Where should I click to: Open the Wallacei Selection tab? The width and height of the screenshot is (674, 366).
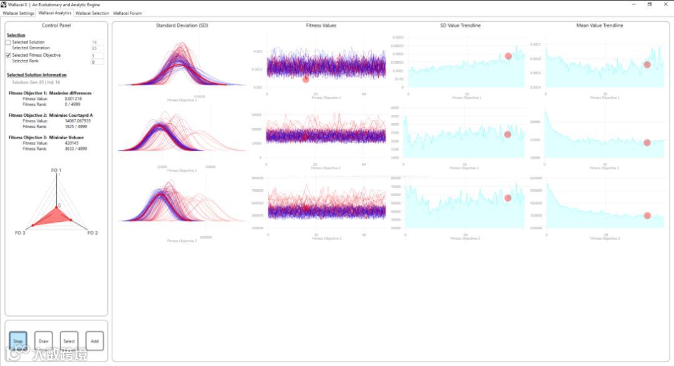coord(92,13)
